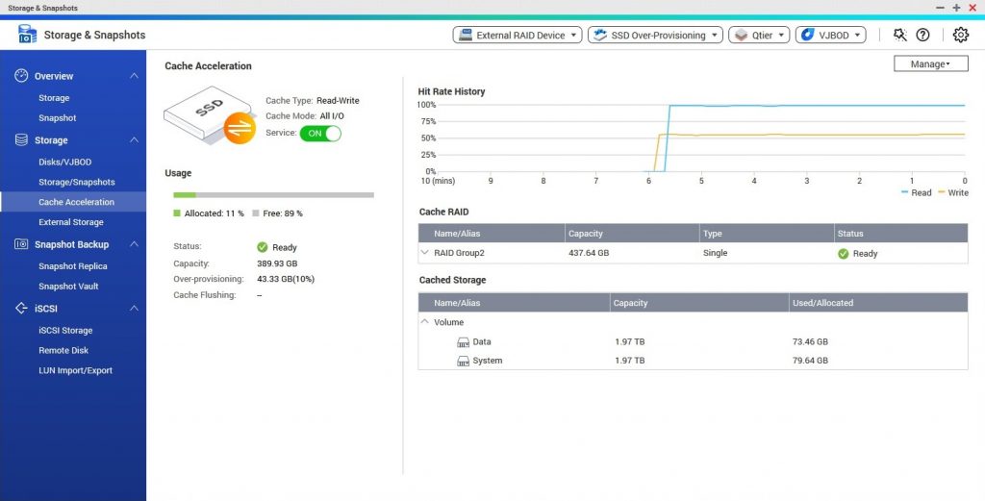The height and width of the screenshot is (501, 985).
Task: Open the global settings gear icon
Action: pos(961,36)
